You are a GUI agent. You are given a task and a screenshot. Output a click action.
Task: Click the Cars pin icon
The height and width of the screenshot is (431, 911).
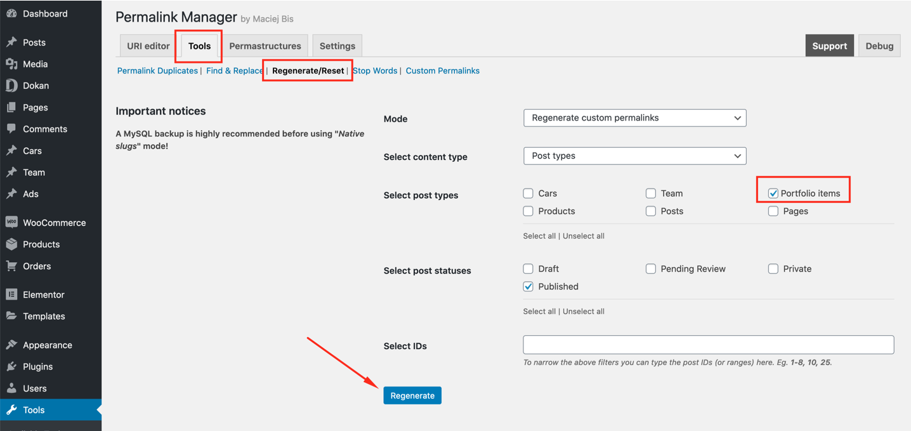pyautogui.click(x=11, y=151)
